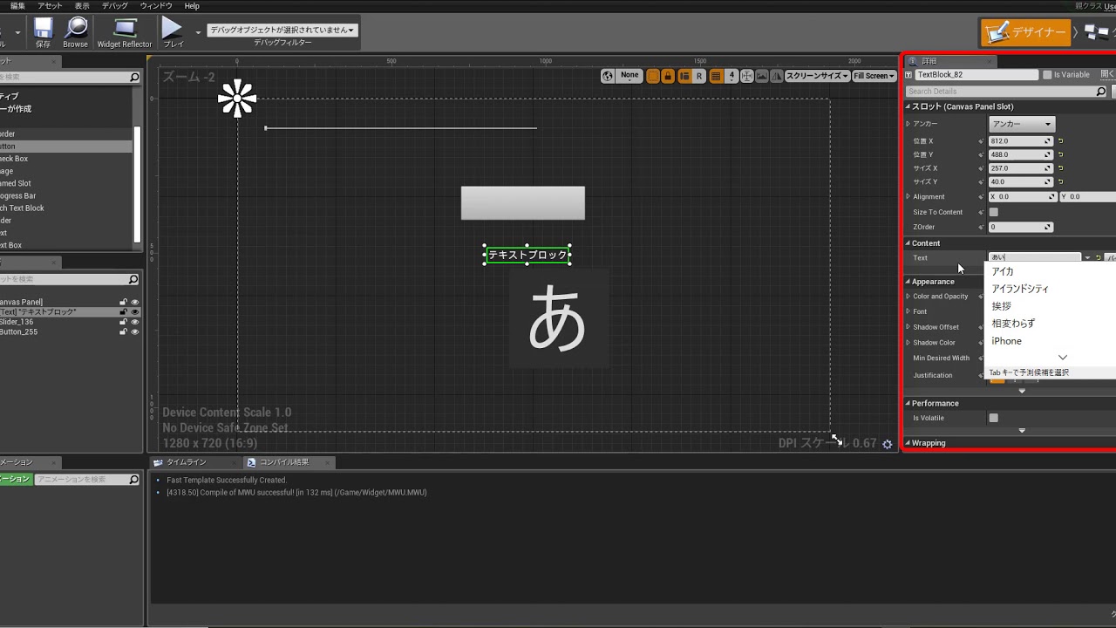The height and width of the screenshot is (628, 1116).
Task: Open the ウィンドウ menu
Action: pyautogui.click(x=156, y=6)
